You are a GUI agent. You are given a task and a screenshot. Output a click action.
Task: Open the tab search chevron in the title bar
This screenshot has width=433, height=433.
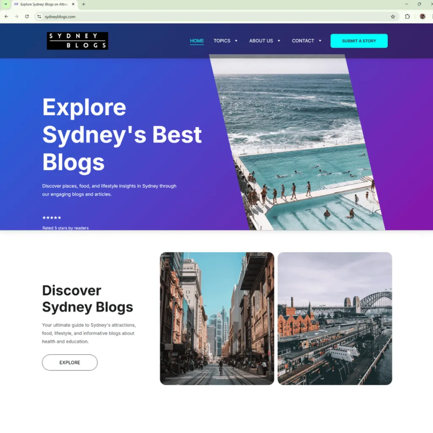click(x=5, y=4)
